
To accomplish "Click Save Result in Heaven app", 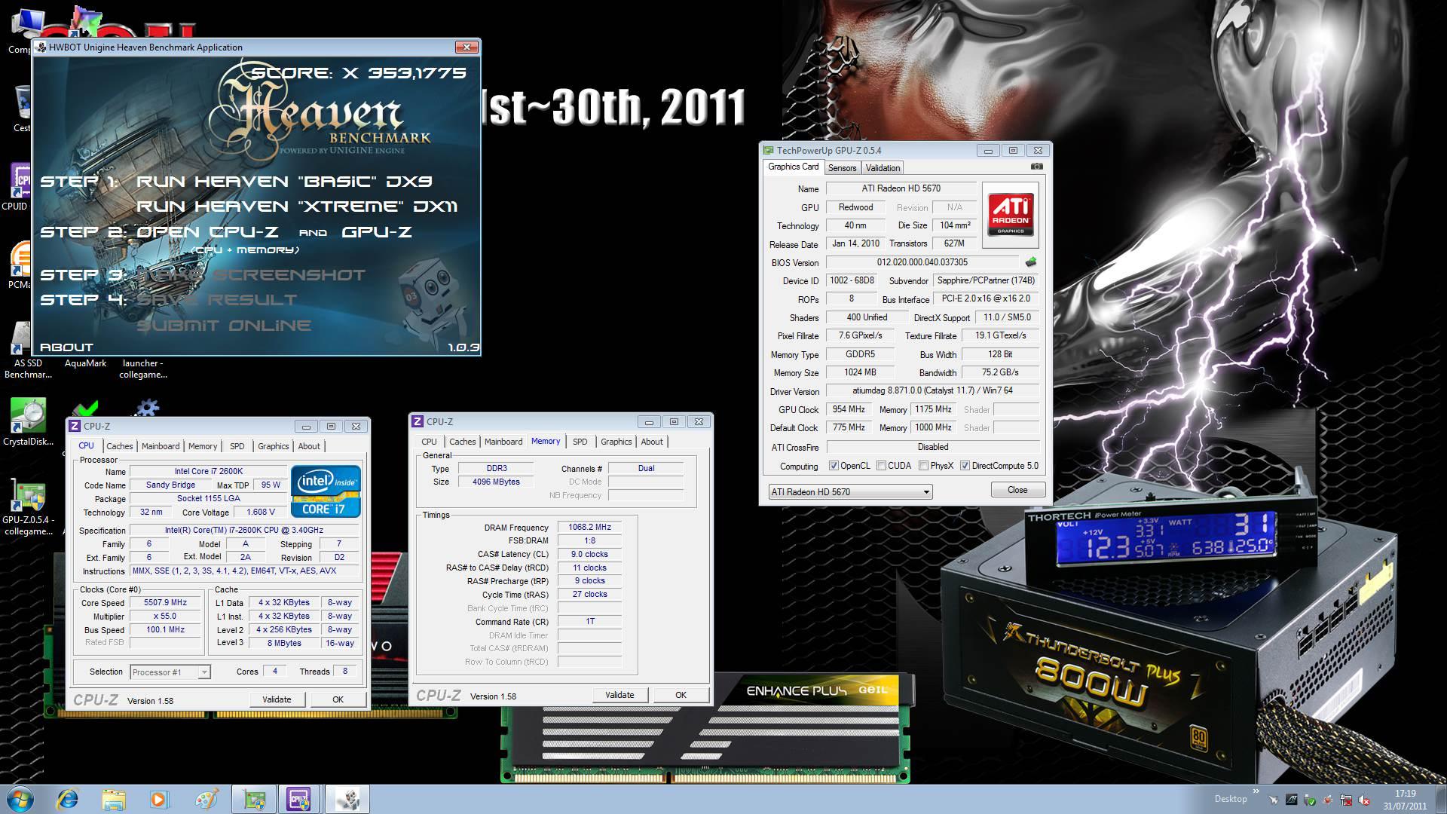I will pos(217,300).
